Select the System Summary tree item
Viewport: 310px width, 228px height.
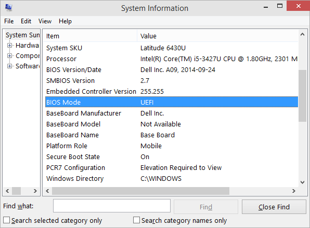click(x=22, y=35)
